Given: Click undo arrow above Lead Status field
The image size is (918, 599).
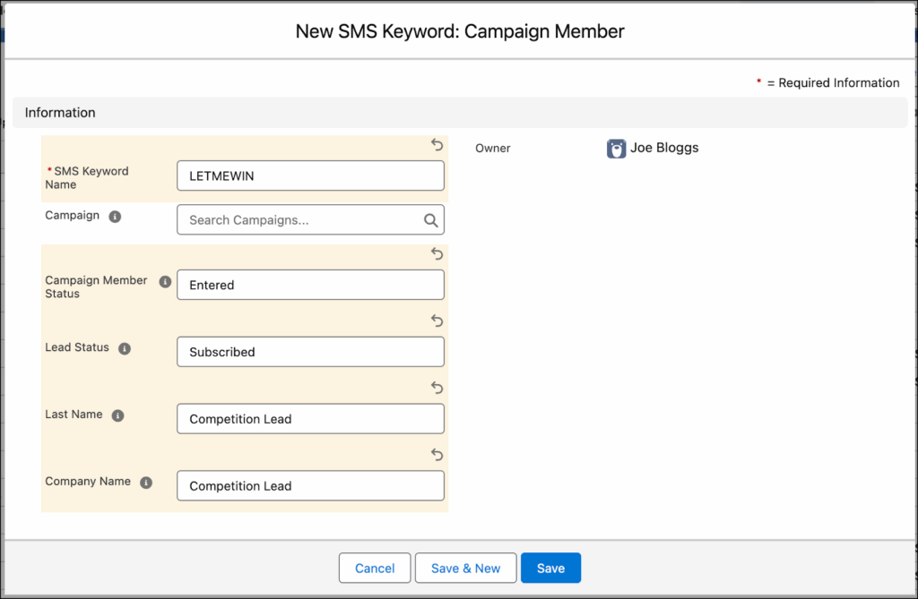Looking at the screenshot, I should tap(437, 321).
